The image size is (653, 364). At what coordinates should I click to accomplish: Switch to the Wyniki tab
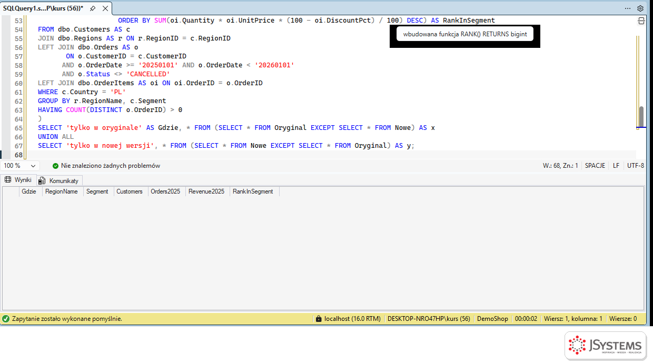tap(18, 180)
